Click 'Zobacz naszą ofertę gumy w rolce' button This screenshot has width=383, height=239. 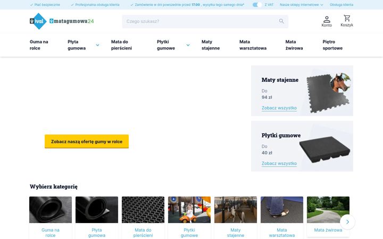point(87,141)
